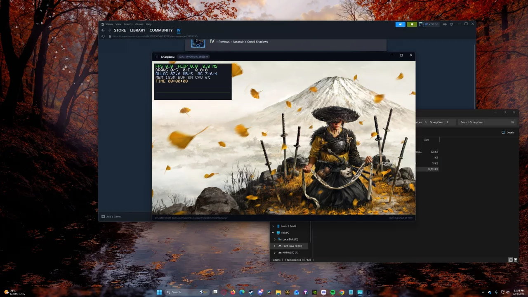Image resolution: width=528 pixels, height=297 pixels.
Task: Click the Assassin's Creed Shadows breadcrumb link
Action: tap(250, 42)
